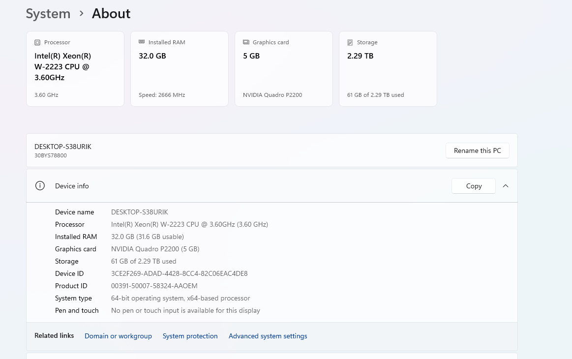Go back to System in breadcrumb
Image resolution: width=572 pixels, height=359 pixels.
pos(48,14)
